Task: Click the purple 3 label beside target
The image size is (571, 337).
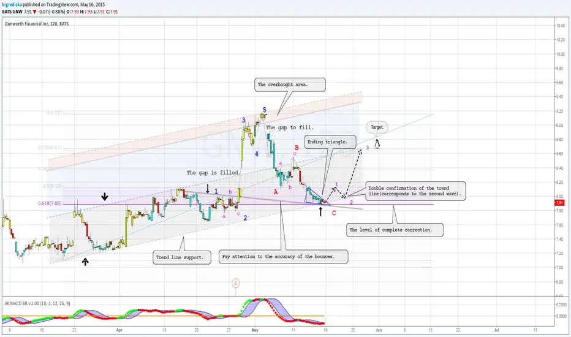Action: 368,148
